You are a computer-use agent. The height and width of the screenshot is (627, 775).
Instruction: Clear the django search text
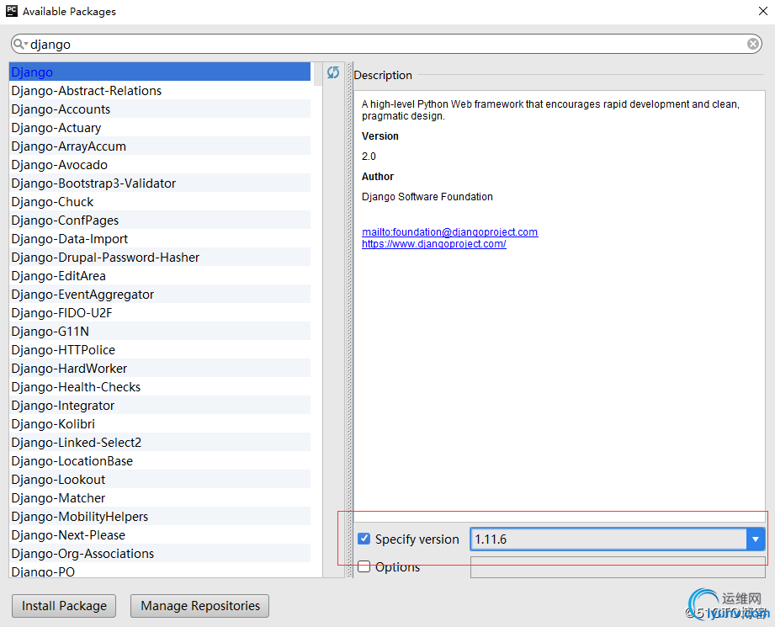point(753,44)
